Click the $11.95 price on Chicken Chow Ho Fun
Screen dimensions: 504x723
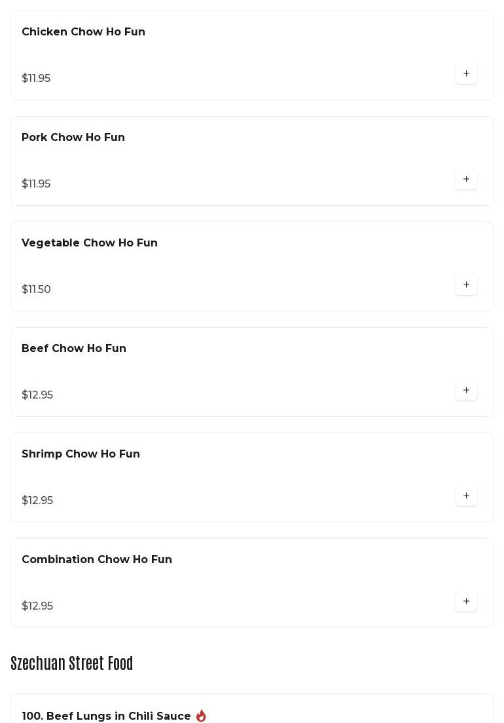click(x=36, y=79)
